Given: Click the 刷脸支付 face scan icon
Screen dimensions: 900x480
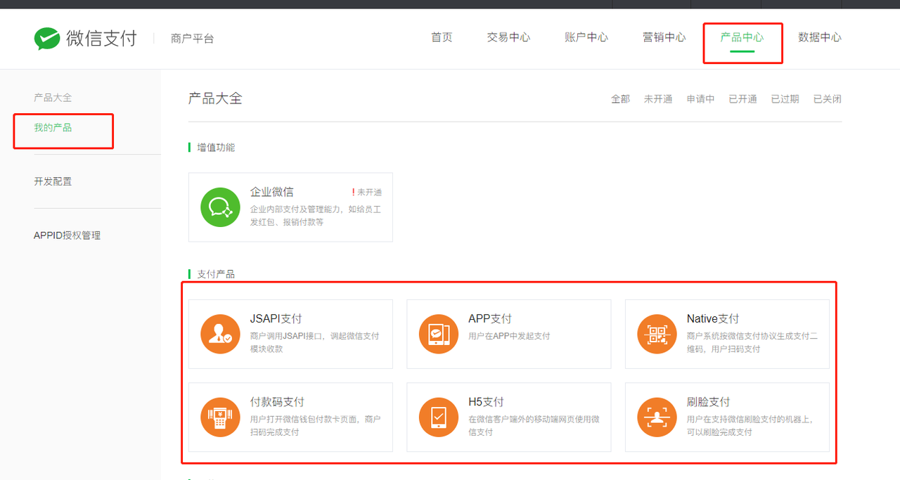Looking at the screenshot, I should [657, 417].
